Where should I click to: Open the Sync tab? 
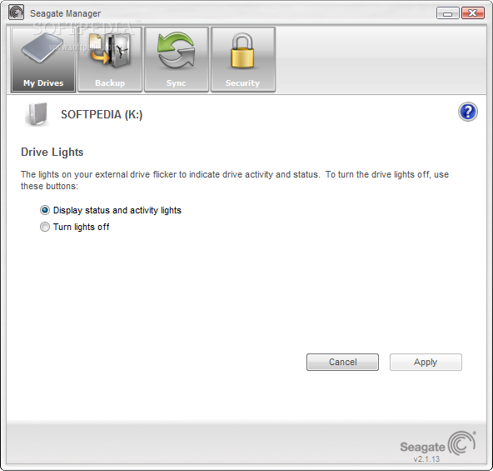(x=177, y=59)
